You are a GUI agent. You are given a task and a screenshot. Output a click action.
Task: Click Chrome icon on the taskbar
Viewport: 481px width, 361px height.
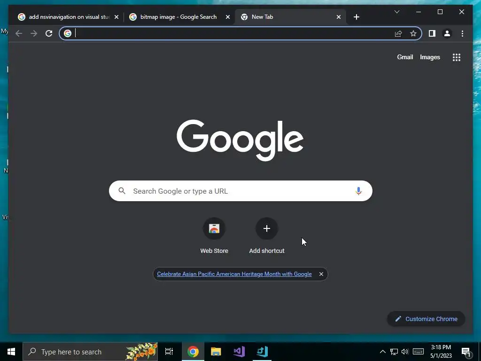click(193, 352)
